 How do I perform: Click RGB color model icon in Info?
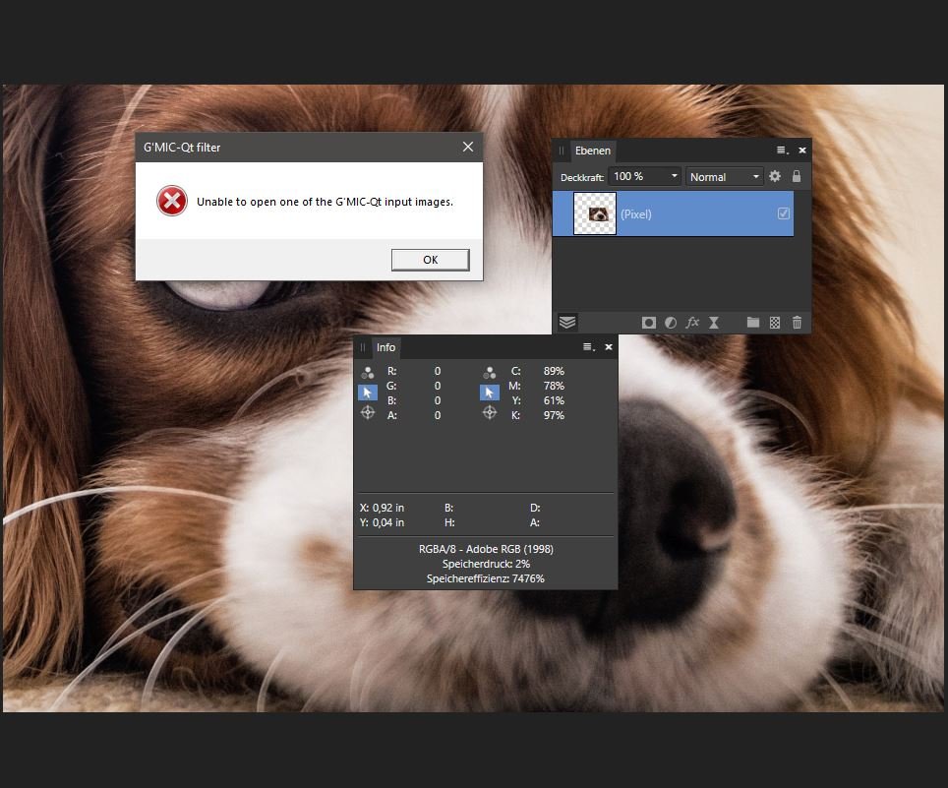pos(368,372)
